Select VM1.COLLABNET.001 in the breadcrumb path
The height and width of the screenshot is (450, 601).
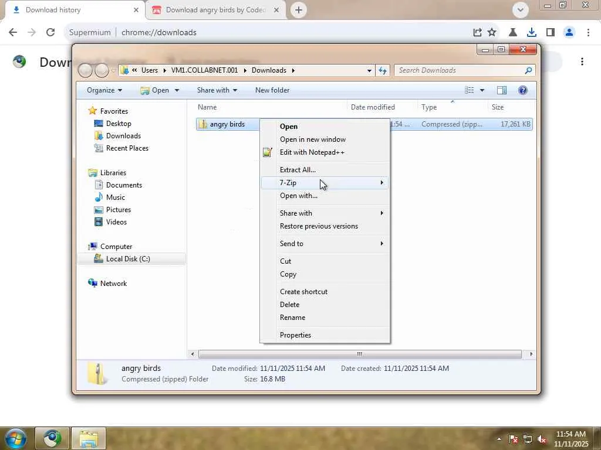204,70
